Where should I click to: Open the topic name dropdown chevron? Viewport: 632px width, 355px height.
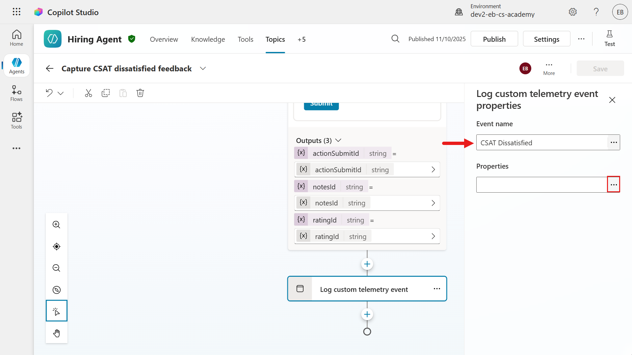(203, 68)
